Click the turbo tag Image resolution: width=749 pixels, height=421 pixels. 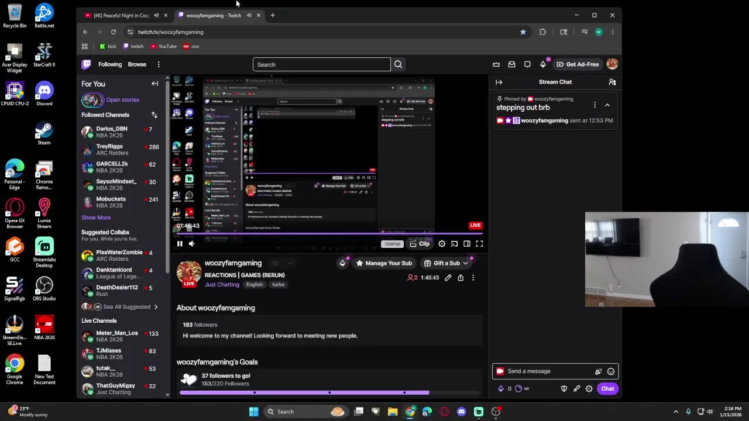[x=278, y=285]
